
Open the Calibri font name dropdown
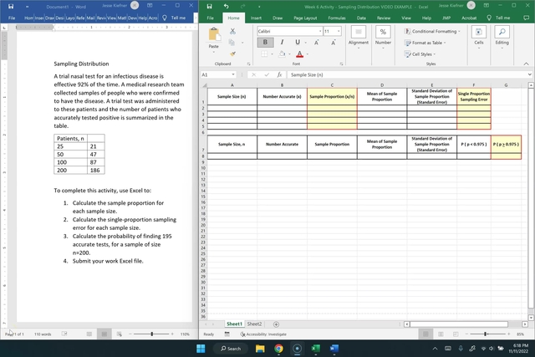click(x=320, y=32)
